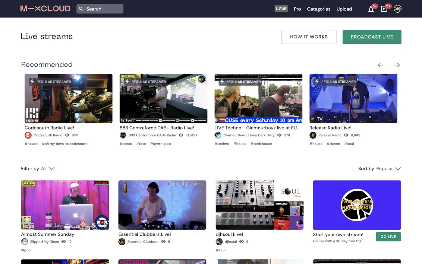422x264 pixels.
Task: Click viewer eye icon for Essential Clubbers
Action: click(163, 242)
